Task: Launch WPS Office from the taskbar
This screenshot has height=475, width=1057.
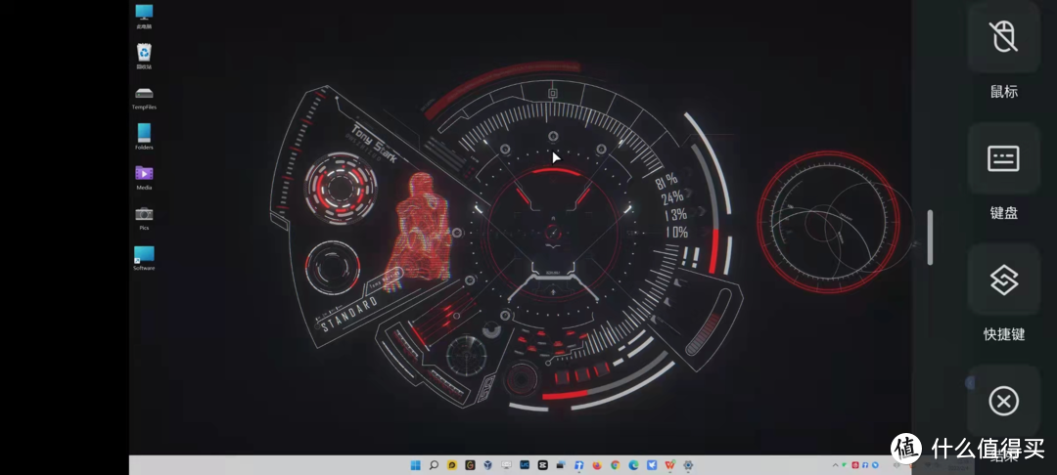Action: click(670, 465)
